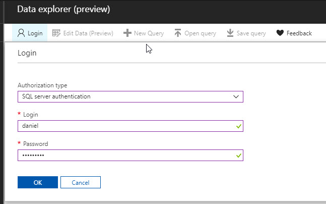Viewport: 326px width, 204px height.
Task: Expand the Authorization type chevron arrow
Action: click(236, 96)
